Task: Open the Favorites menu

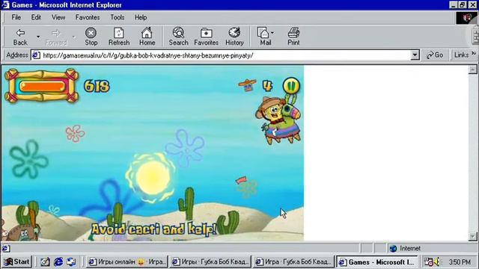Action: click(88, 17)
